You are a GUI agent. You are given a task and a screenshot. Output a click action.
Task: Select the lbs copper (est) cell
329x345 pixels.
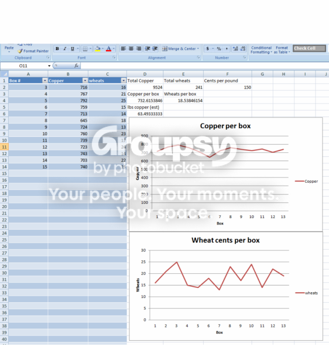pyautogui.click(x=145, y=107)
